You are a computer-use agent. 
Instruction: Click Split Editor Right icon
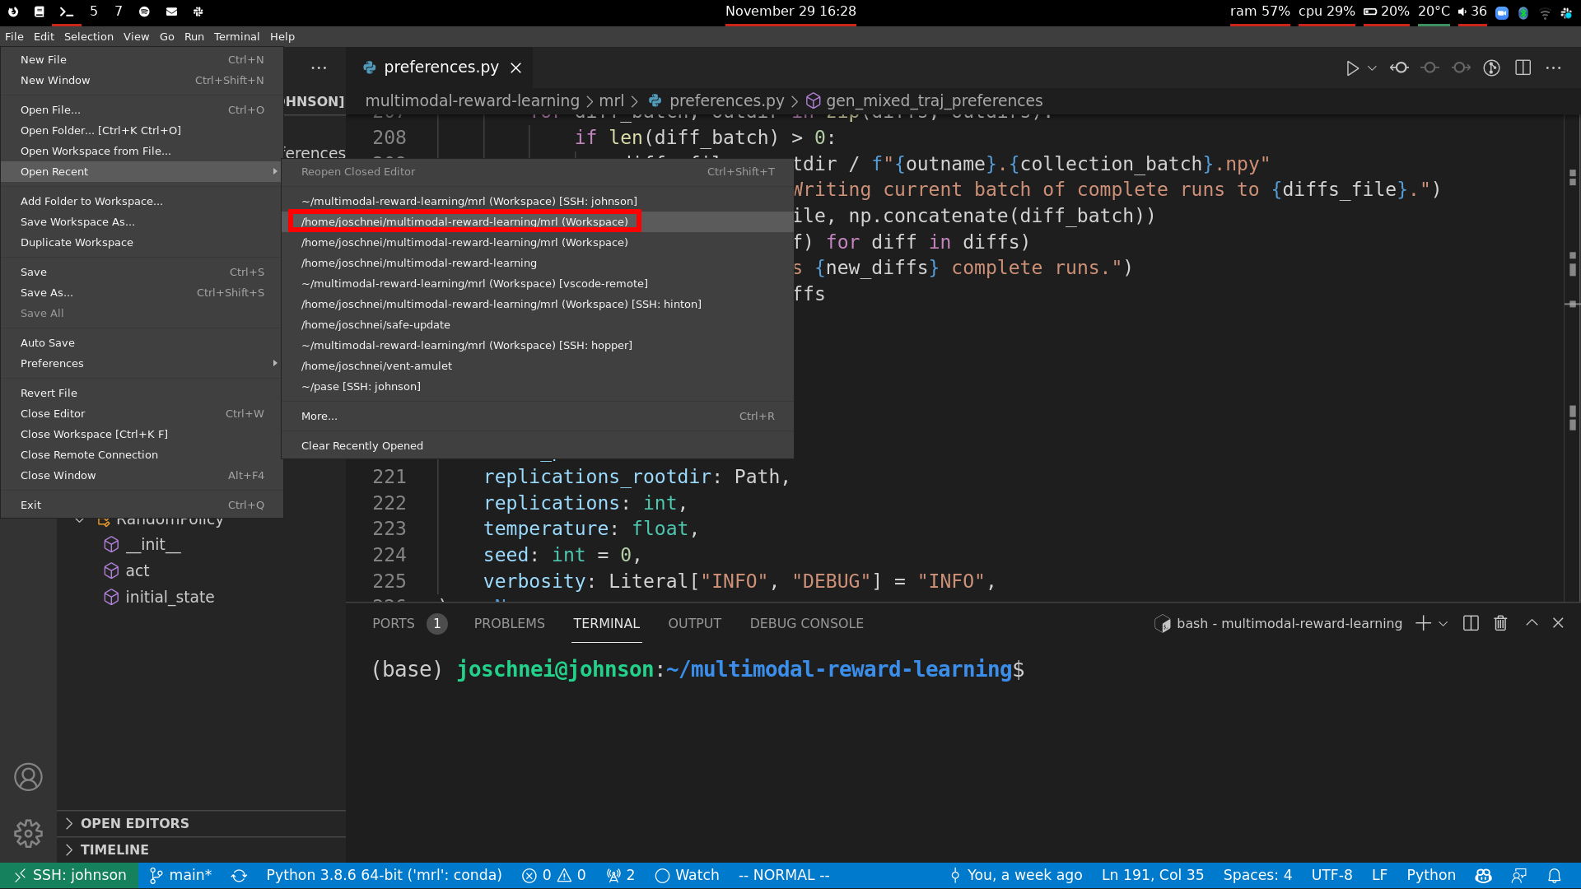(1523, 68)
